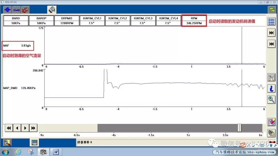The width and height of the screenshot is (278, 156).
Task: Move the timeline slider handle
Action: click(x=239, y=128)
